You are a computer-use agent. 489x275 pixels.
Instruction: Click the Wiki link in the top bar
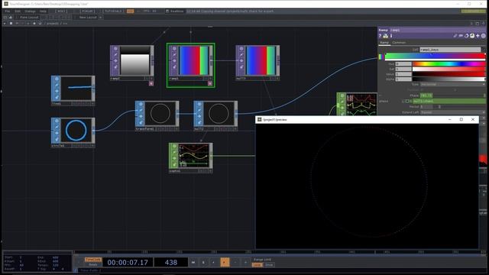tap(61, 11)
